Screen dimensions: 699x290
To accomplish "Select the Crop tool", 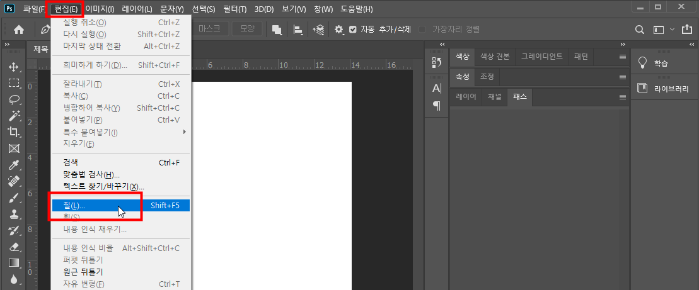I will [14, 132].
